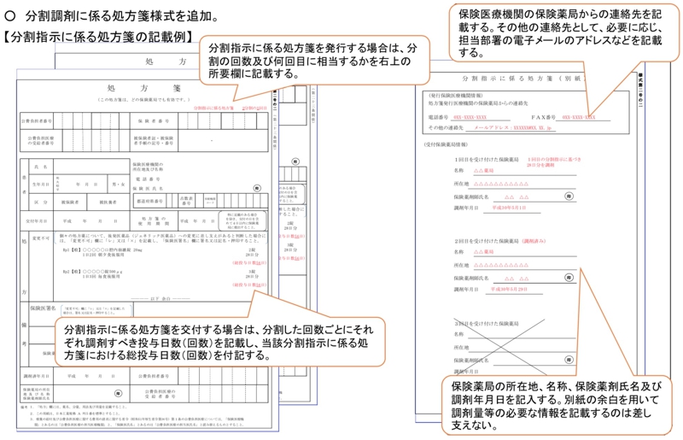Viewport: 683px width, 440px height.
Task: Select the callout about 総投与日数(回数)を付記する
Action: point(220,342)
